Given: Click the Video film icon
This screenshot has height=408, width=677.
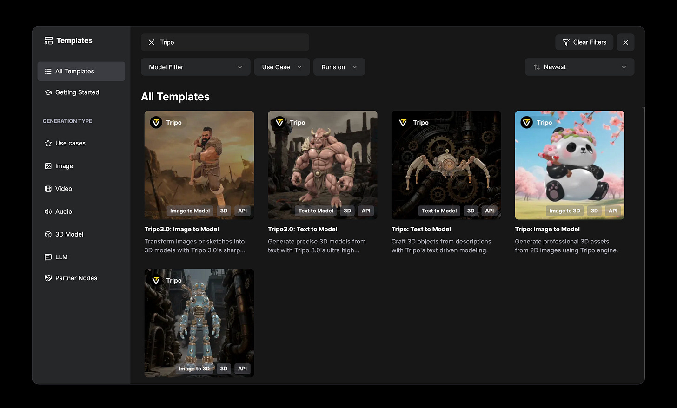Looking at the screenshot, I should pos(48,189).
